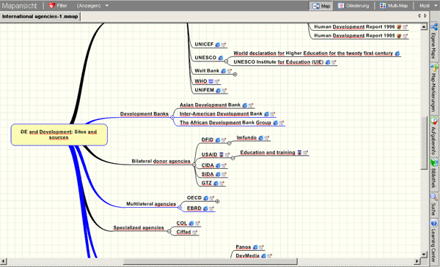The image size is (440, 267).
Task: Open the (Anzeigen) dropdown
Action: (92, 6)
